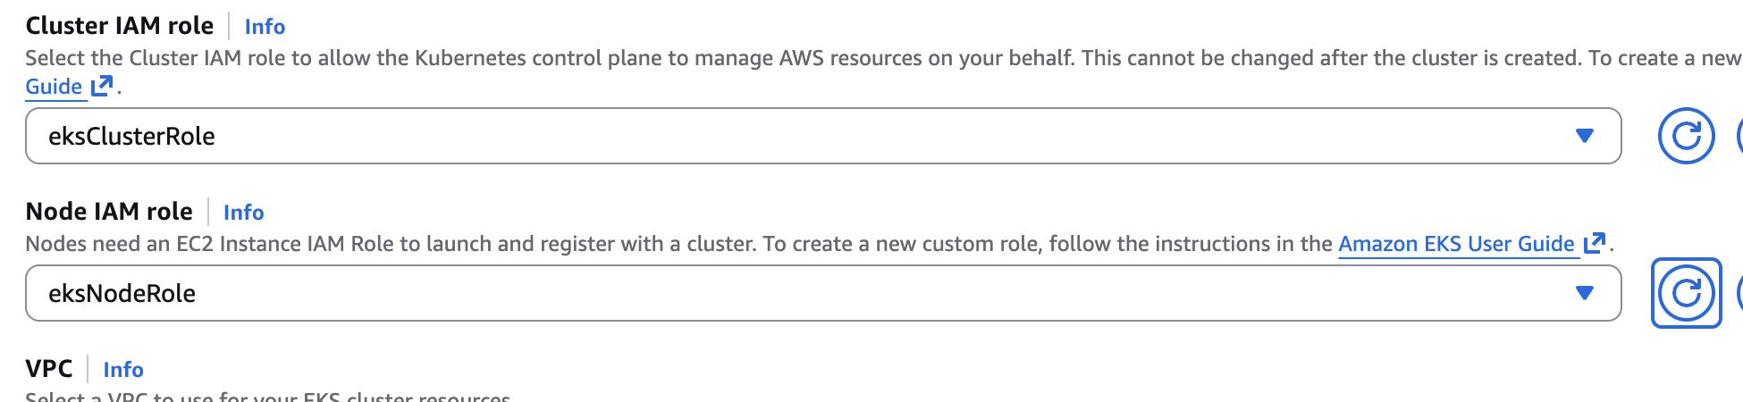
Task: Open the eksClusterRole dropdown arrow
Action: tap(1585, 136)
